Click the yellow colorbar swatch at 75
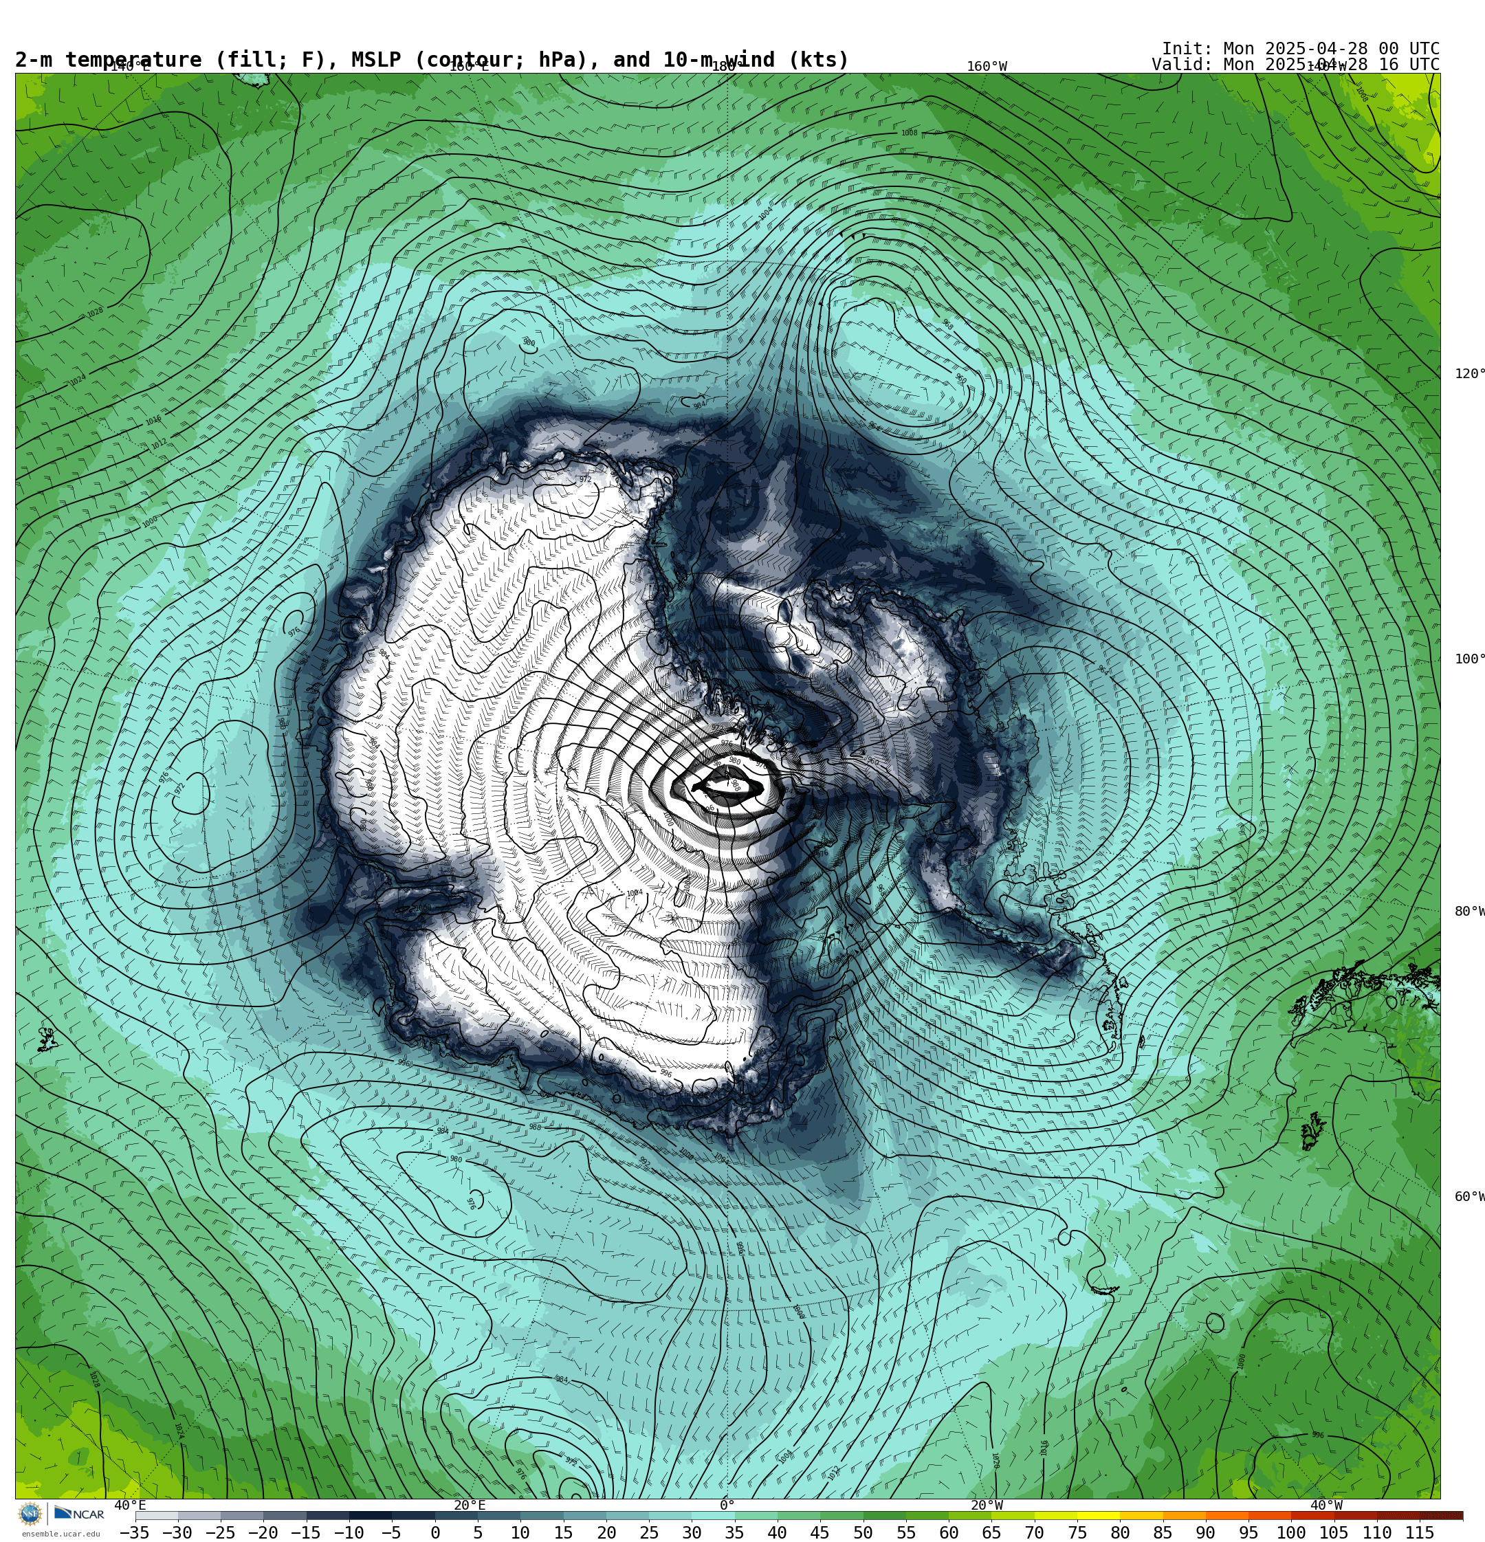 tap(1099, 1515)
